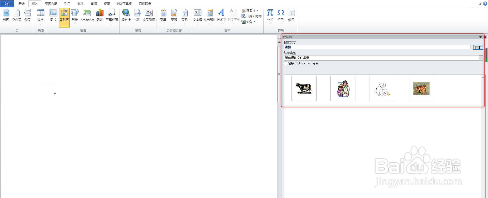Open the PDF工具集 tab
488x198 pixels.
point(125,4)
